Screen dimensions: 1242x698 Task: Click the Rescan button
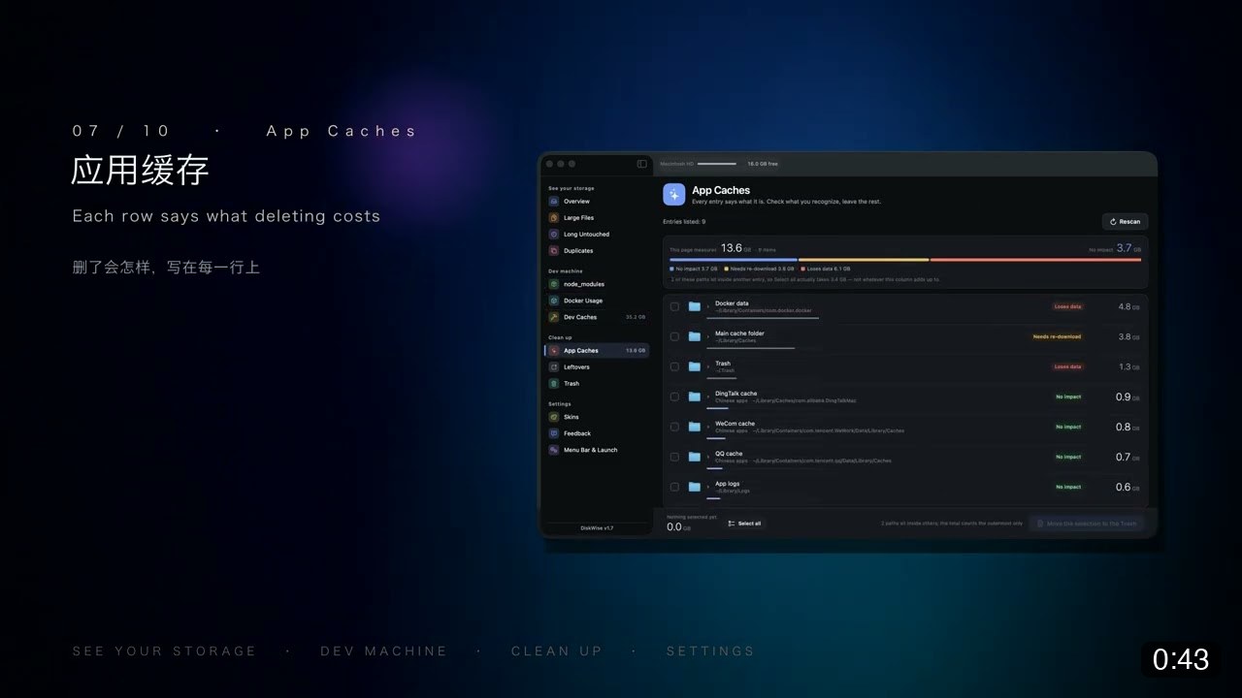[1126, 221]
